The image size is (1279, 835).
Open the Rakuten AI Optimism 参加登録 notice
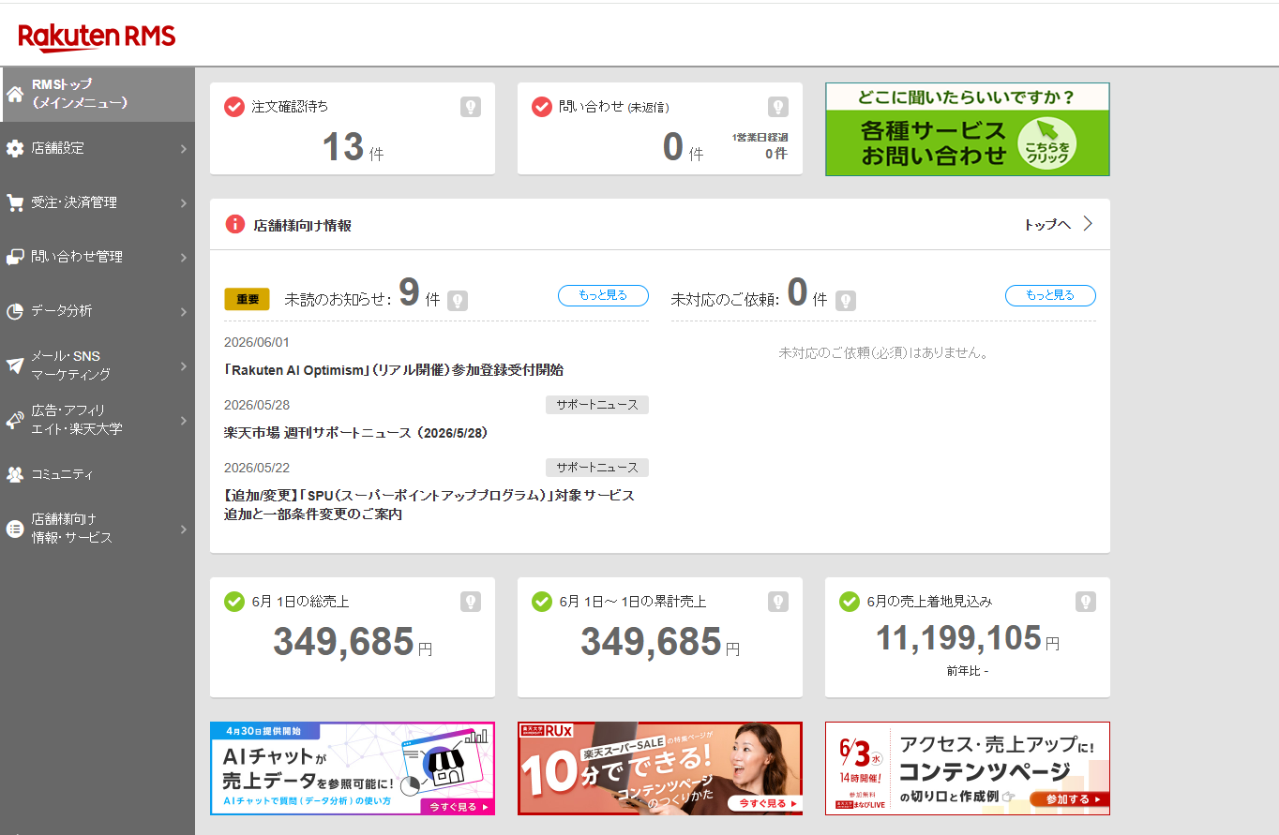(x=394, y=370)
